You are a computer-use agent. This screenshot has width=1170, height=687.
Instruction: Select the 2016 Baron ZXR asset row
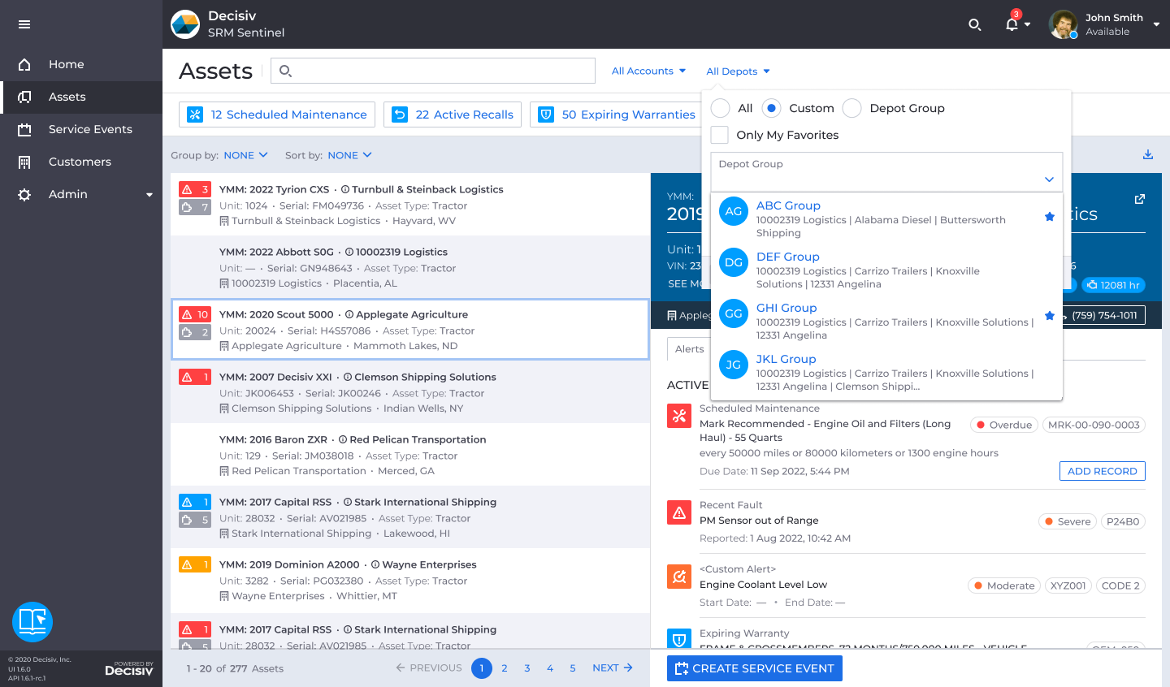410,455
